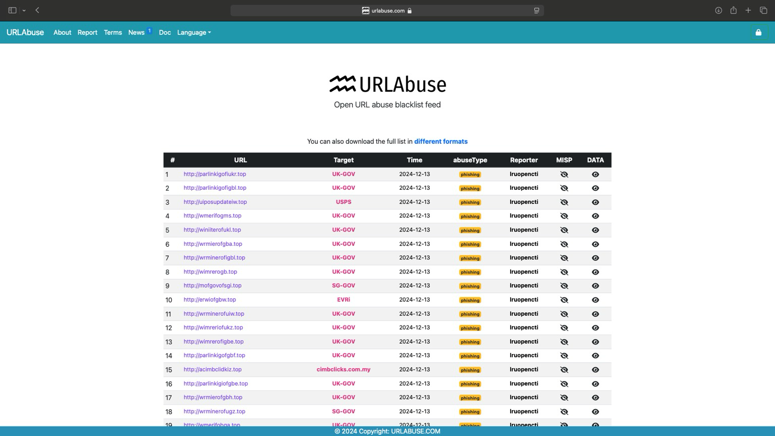The width and height of the screenshot is (775, 436).
Task: Click phishing badge in row 1
Action: 470,175
